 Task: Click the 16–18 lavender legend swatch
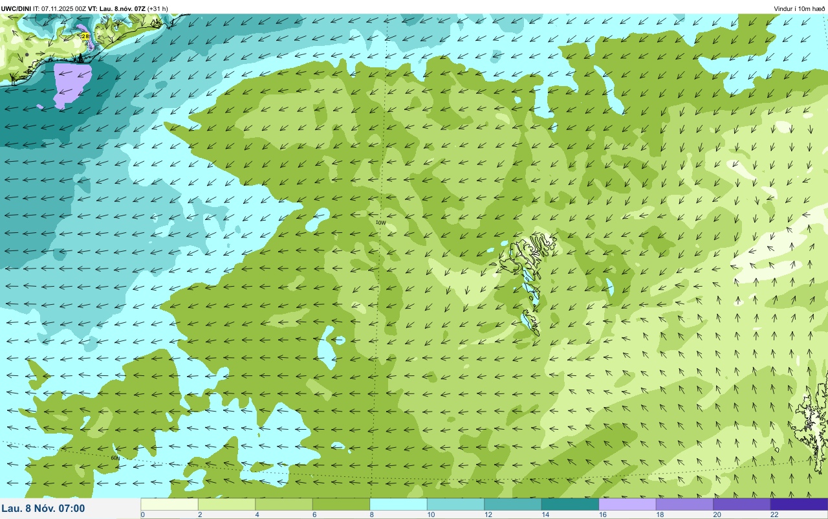coord(627,504)
